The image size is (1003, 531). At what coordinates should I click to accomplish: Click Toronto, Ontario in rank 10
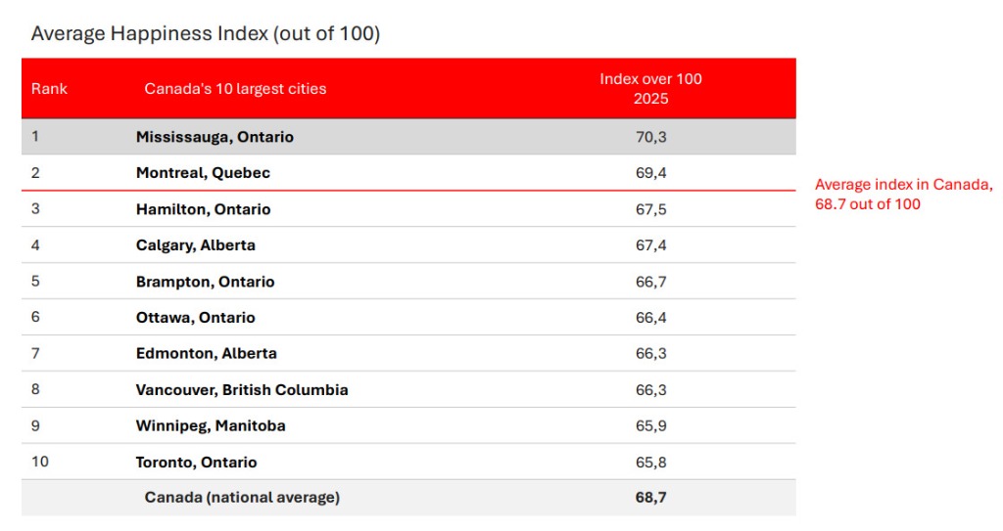(x=196, y=463)
